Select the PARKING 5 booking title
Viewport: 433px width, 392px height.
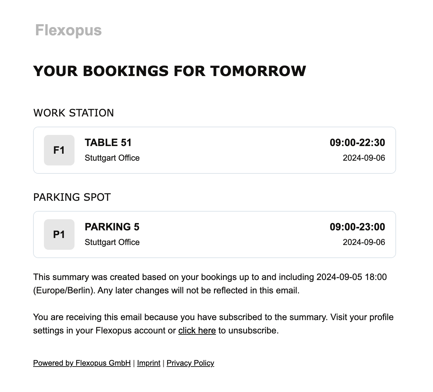click(x=112, y=227)
